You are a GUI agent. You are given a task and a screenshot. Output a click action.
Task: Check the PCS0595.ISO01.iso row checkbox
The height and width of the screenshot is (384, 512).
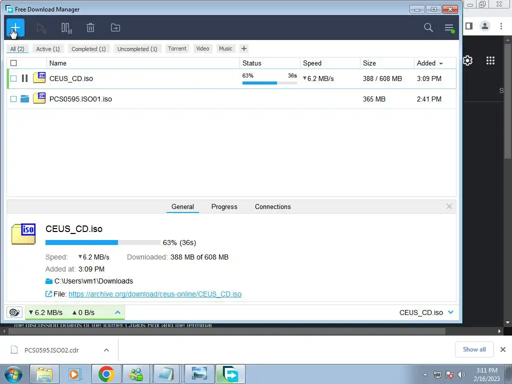pos(13,99)
